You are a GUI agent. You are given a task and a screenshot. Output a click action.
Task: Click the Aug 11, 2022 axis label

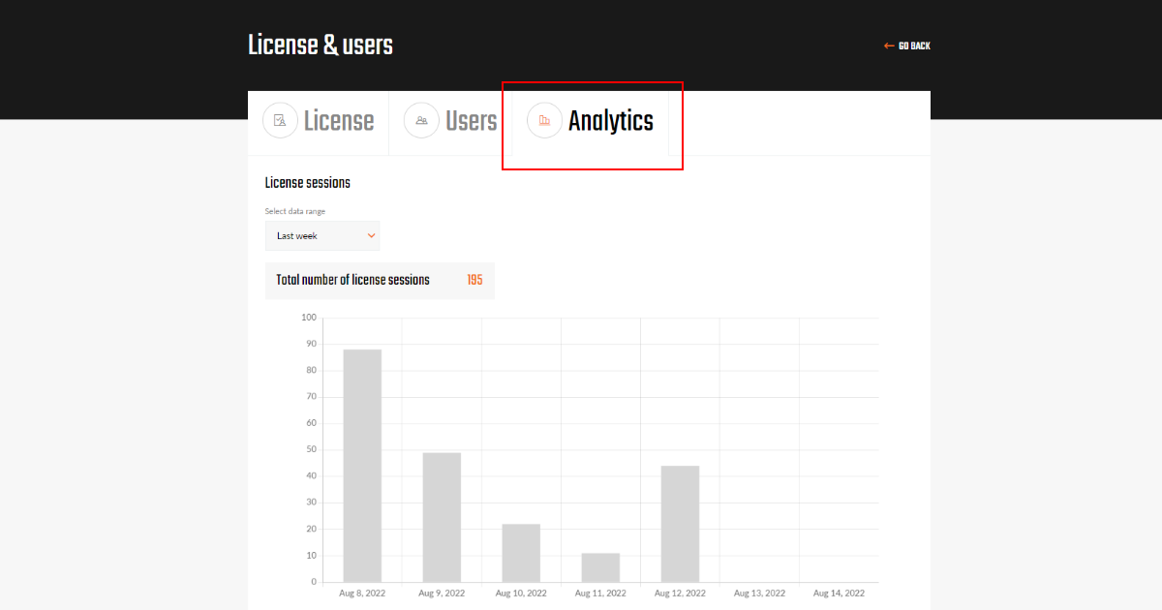[599, 592]
